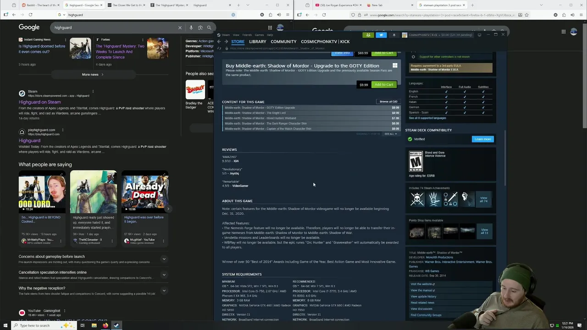Add the GOTY Edition upgrade to cart

pyautogui.click(x=384, y=85)
